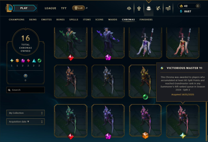The width and height of the screenshot is (208, 142).
Task: Open the Profile lotus icon
Action: point(129,9)
